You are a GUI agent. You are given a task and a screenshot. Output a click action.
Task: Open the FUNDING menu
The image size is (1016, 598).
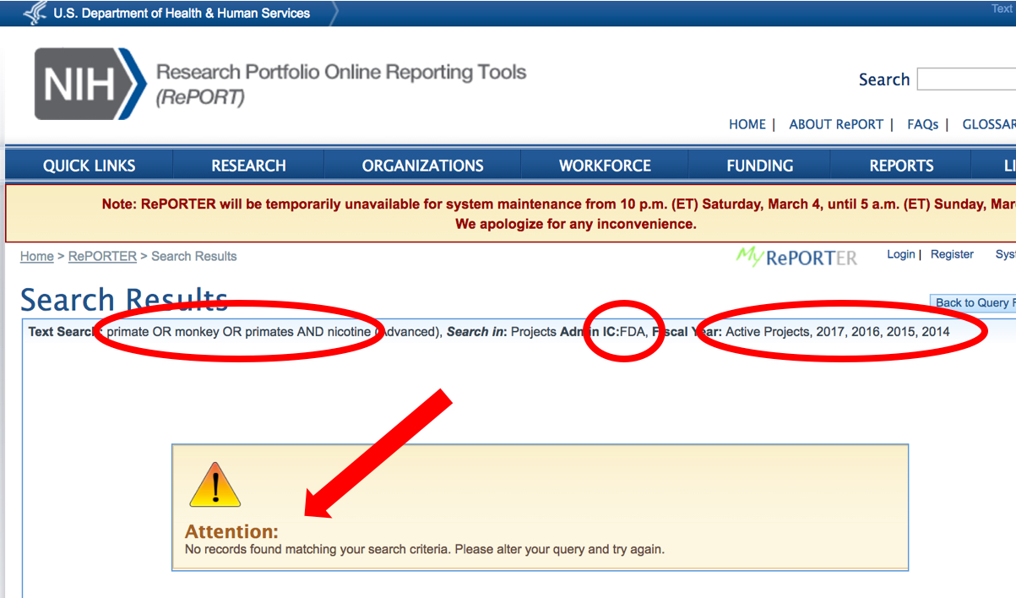pos(760,166)
